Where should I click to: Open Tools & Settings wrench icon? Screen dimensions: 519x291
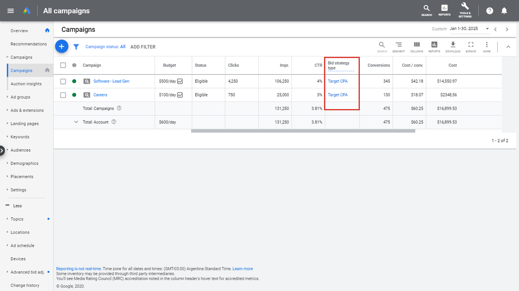pos(465,10)
